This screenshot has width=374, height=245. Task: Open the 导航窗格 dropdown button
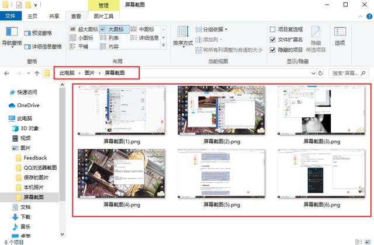coord(12,37)
